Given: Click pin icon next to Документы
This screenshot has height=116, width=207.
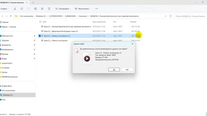Looking at the screenshot, I should tap(34, 45).
